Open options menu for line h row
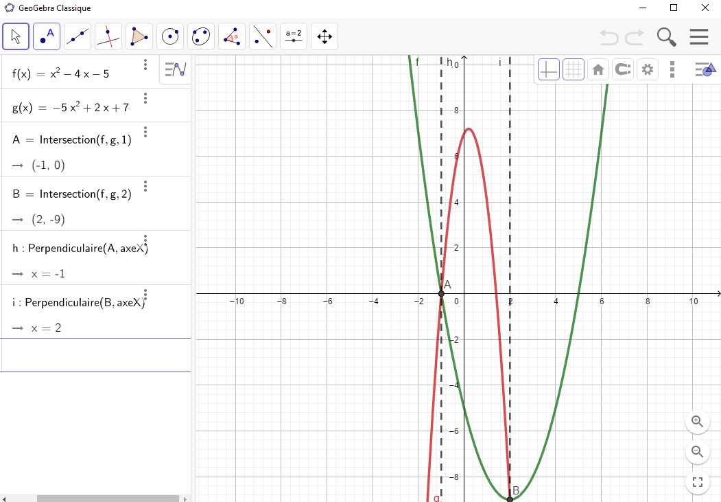This screenshot has width=721, height=502. pyautogui.click(x=145, y=240)
